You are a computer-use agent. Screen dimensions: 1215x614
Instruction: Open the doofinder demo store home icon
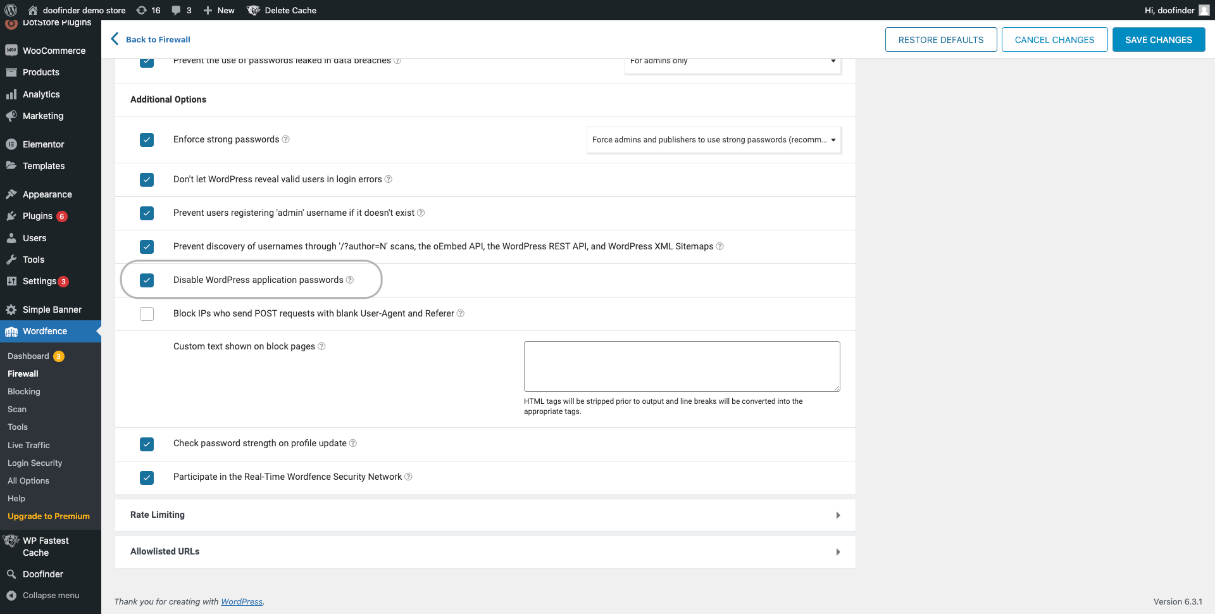pyautogui.click(x=33, y=10)
